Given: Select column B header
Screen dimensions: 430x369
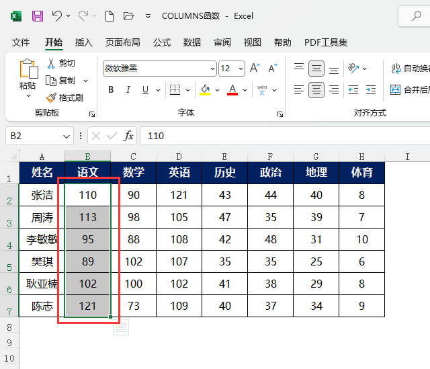Looking at the screenshot, I should click(88, 156).
